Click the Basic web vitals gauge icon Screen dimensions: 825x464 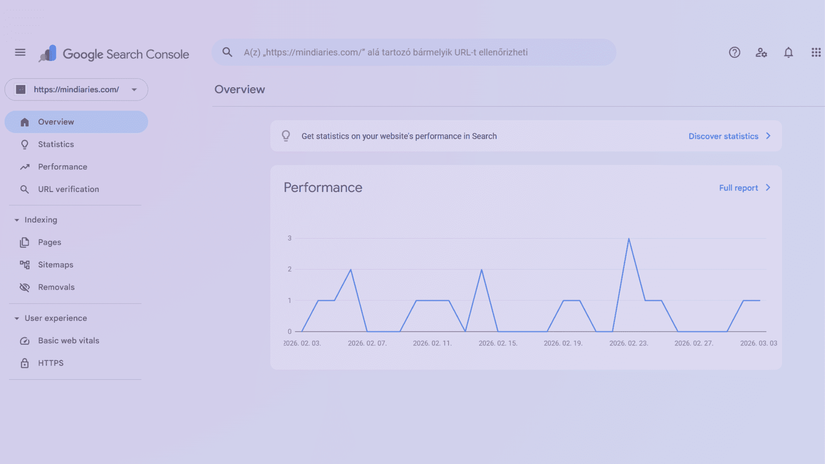(24, 341)
